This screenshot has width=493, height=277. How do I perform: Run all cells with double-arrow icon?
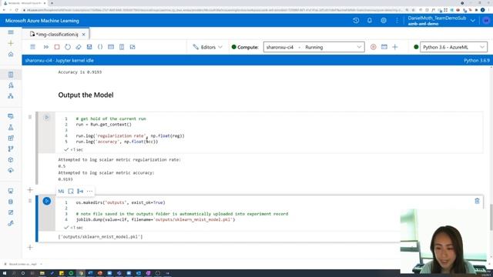(46, 47)
